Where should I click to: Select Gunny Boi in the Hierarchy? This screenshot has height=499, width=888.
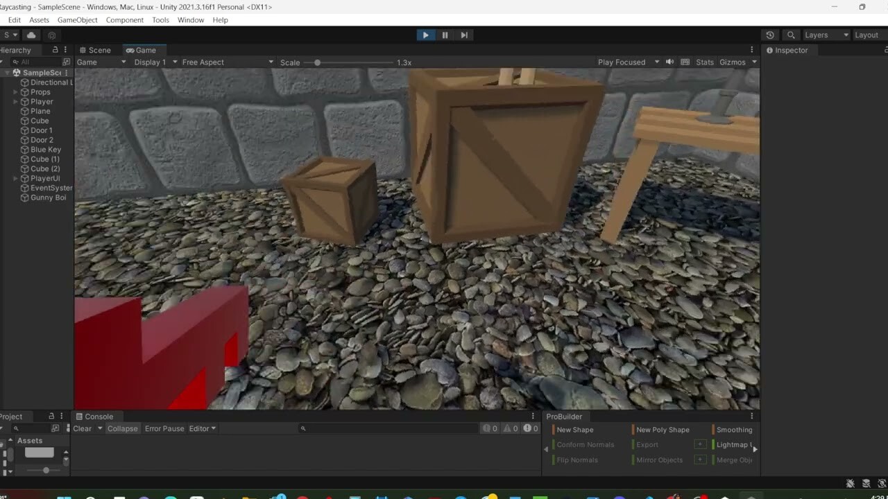click(47, 198)
